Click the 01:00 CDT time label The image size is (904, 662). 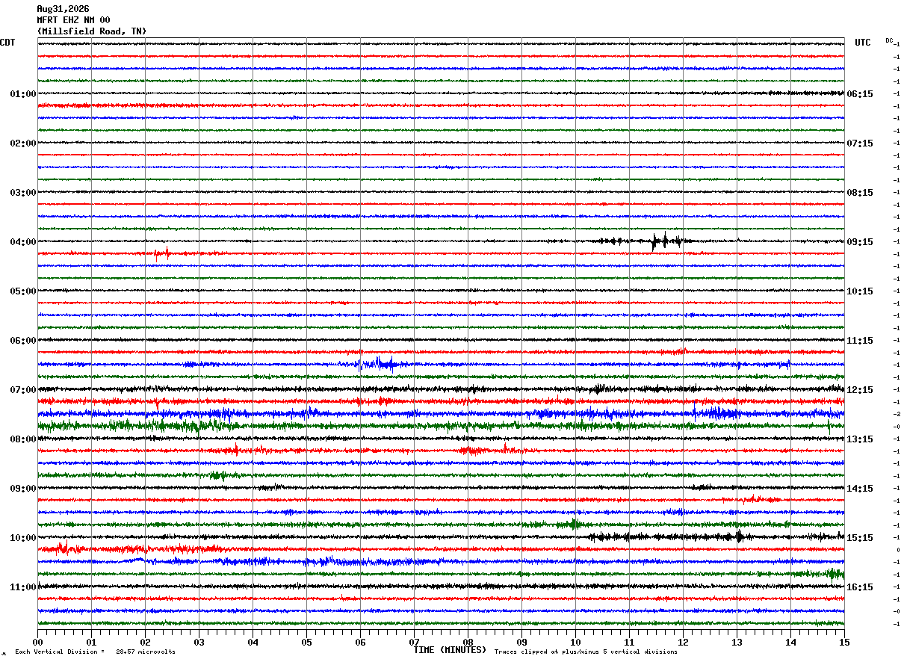(23, 94)
